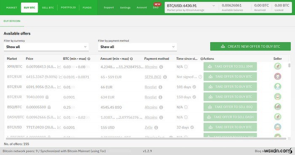
Task: Open the Revolut link in the 634 EUR row
Action: (x=150, y=97)
